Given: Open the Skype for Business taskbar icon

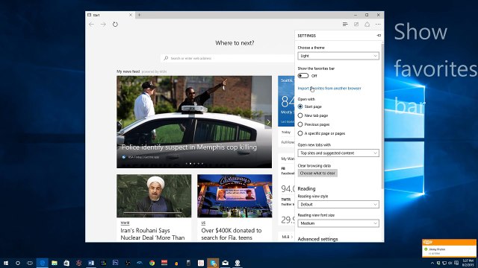Looking at the screenshot, I should click(213, 263).
